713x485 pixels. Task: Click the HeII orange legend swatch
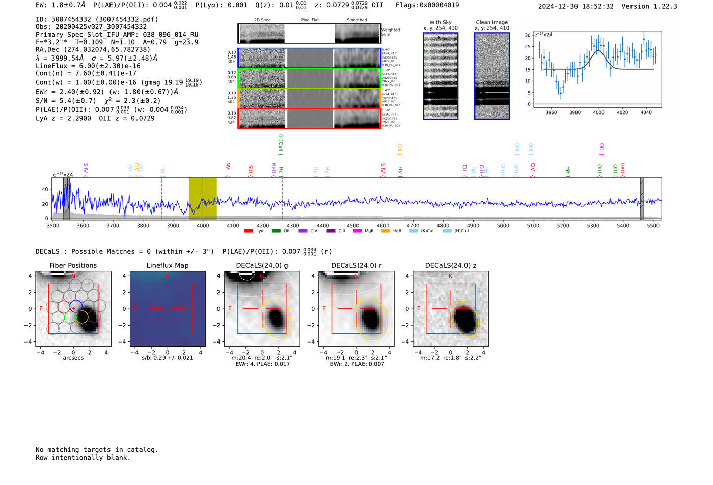[386, 231]
